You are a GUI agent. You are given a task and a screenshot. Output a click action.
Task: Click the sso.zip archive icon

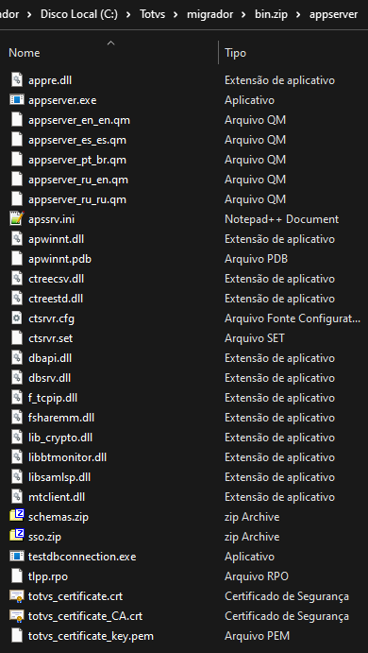point(17,537)
